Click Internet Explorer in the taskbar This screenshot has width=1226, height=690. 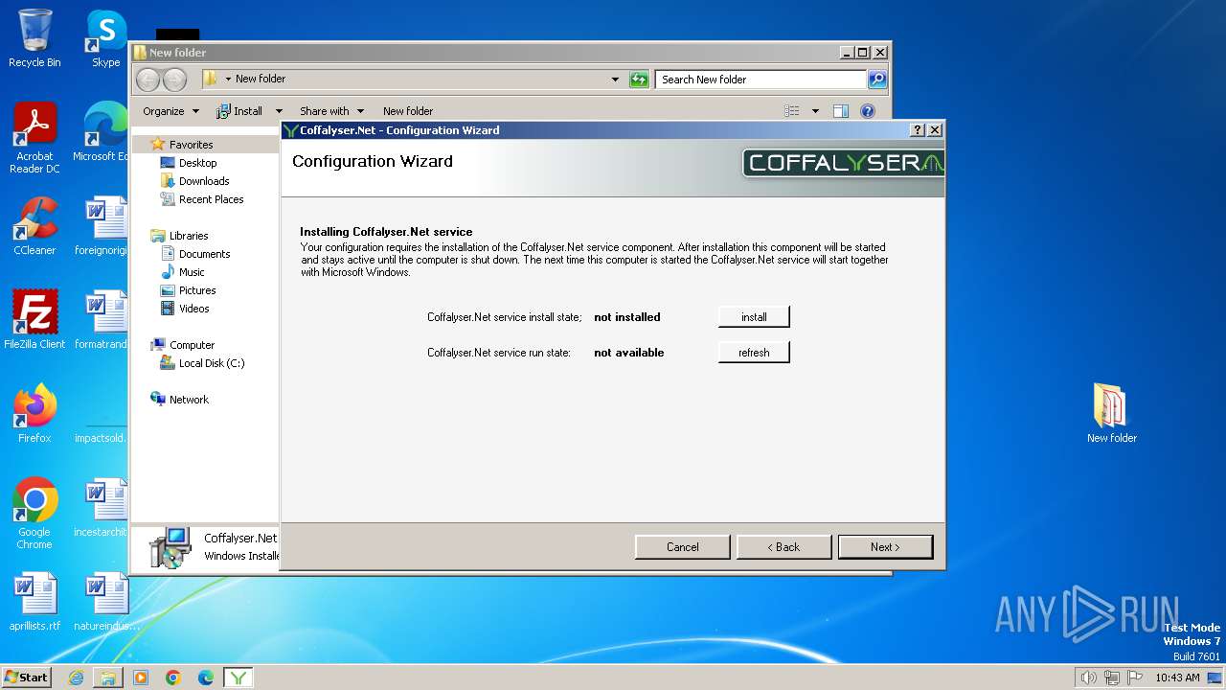[x=76, y=678]
